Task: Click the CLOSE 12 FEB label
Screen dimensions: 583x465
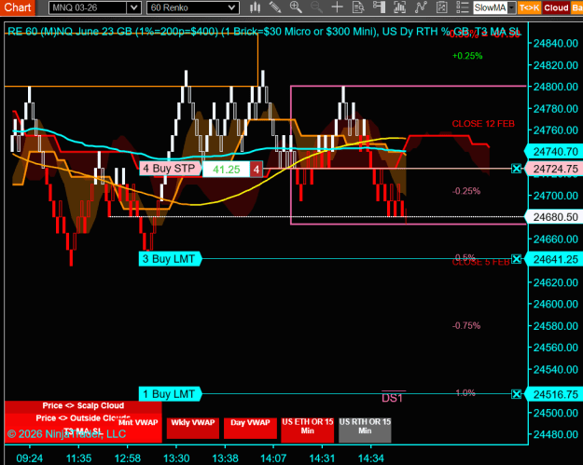Action: [x=483, y=124]
